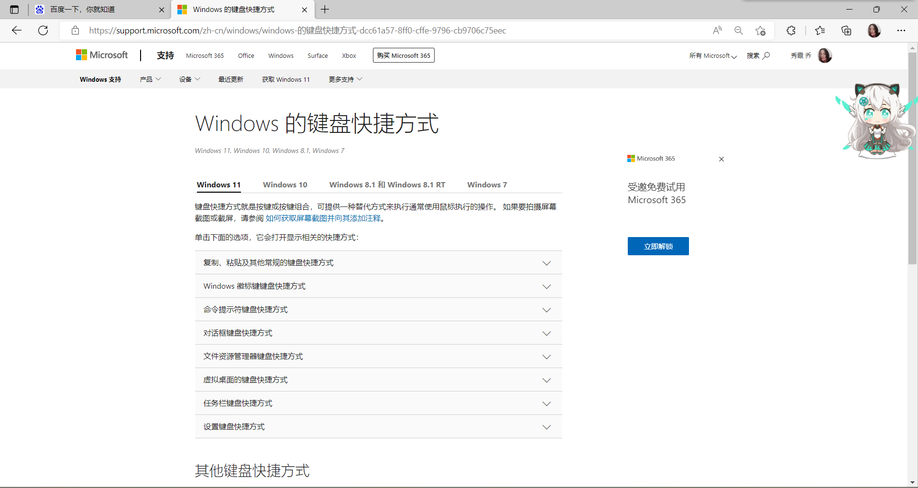918x488 pixels.
Task: Expand the 设备 dropdown
Action: tap(189, 79)
